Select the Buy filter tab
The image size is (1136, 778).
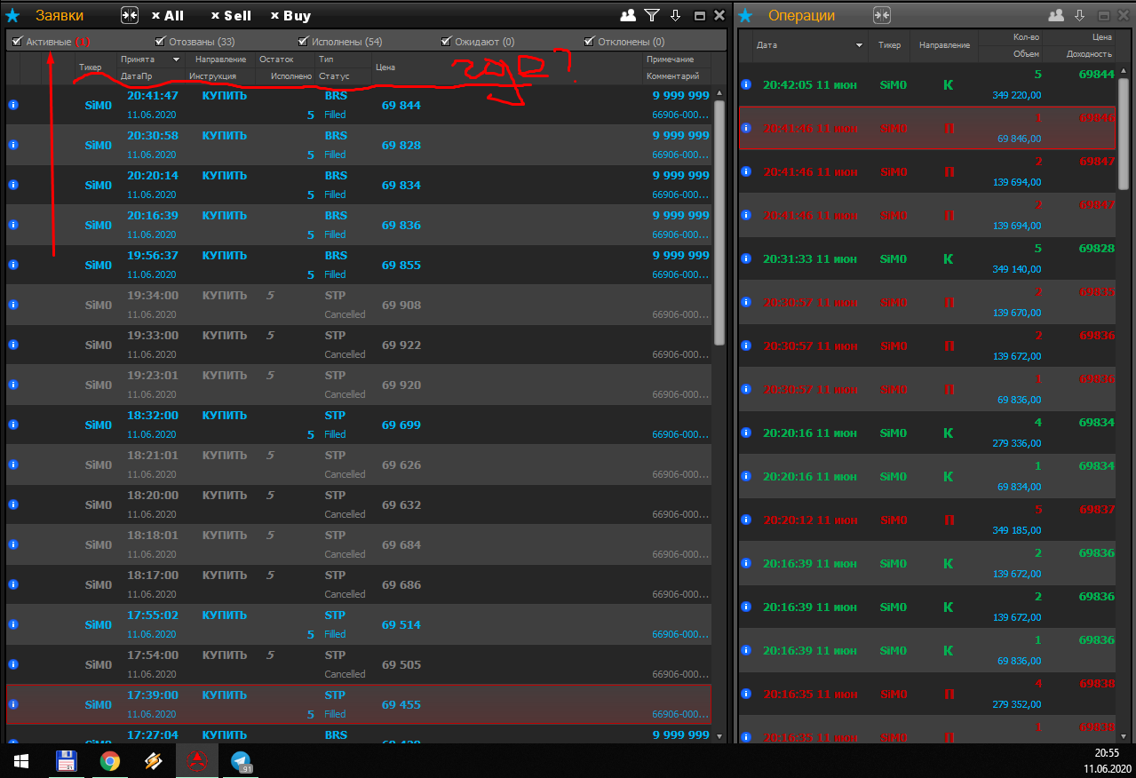pyautogui.click(x=290, y=16)
